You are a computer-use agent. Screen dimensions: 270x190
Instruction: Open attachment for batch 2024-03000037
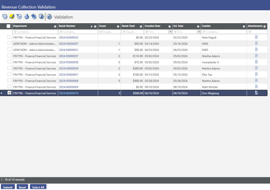click(x=256, y=43)
